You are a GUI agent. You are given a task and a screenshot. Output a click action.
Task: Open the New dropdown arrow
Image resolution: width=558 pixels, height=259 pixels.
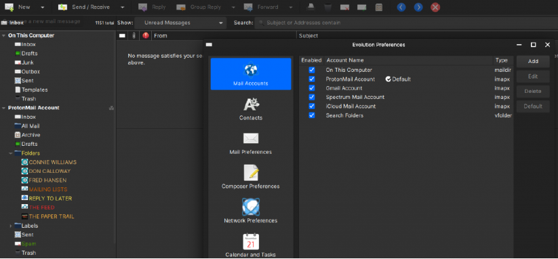[x=42, y=7]
